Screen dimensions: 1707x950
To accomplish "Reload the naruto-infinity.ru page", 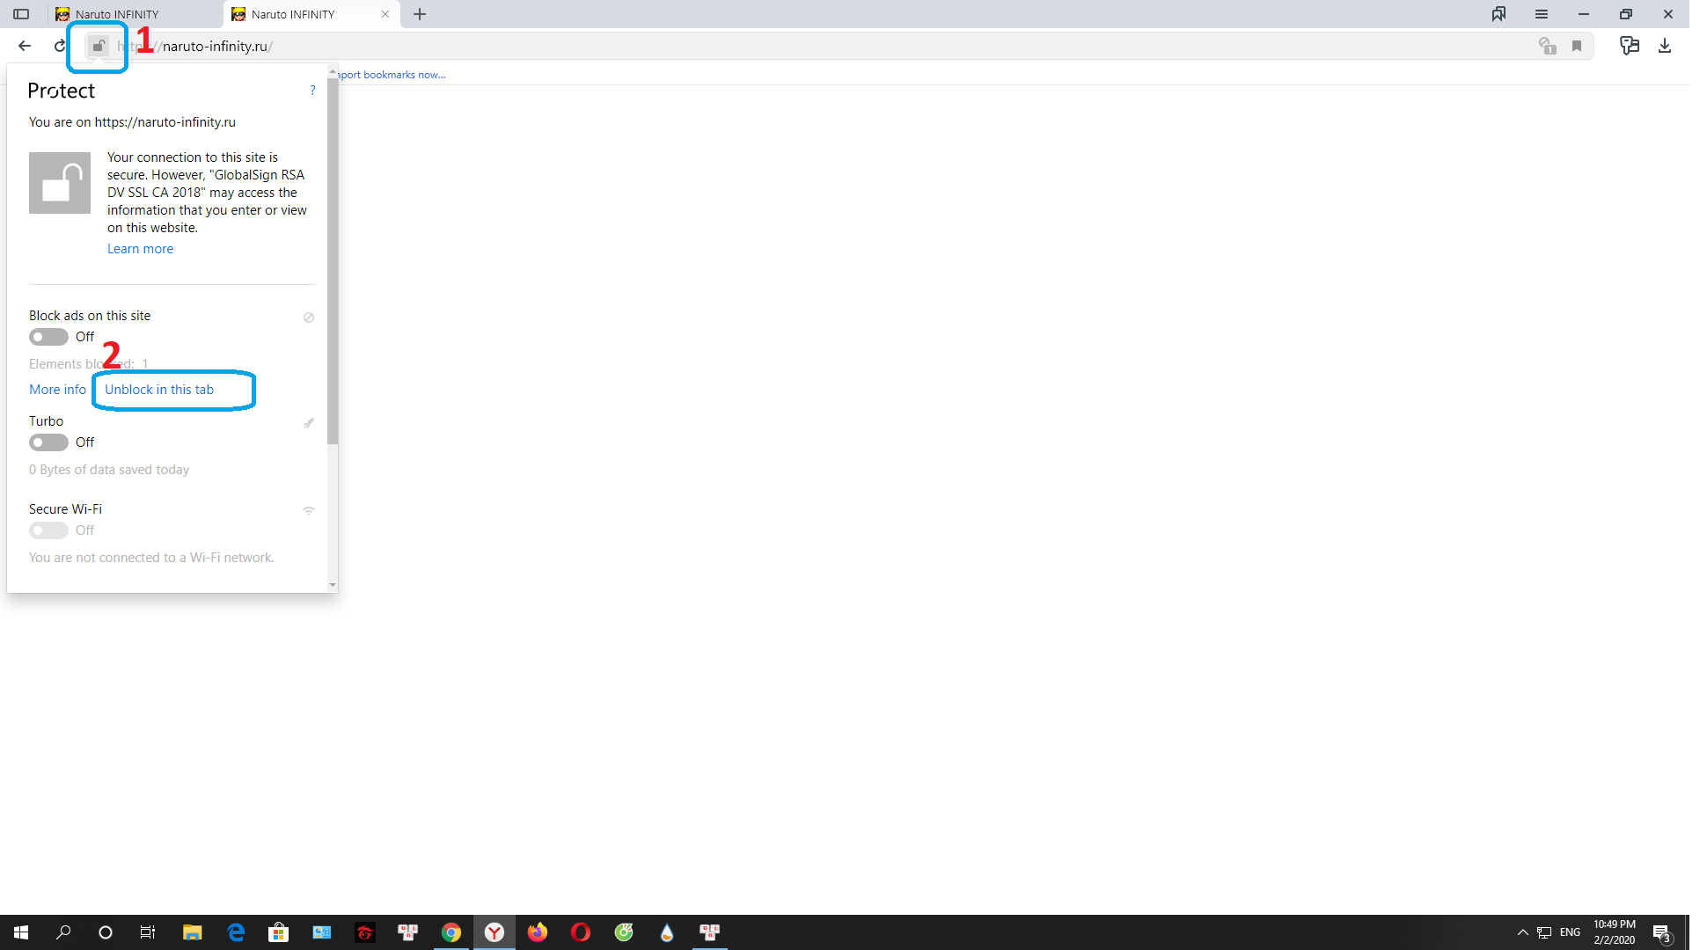I will (59, 46).
